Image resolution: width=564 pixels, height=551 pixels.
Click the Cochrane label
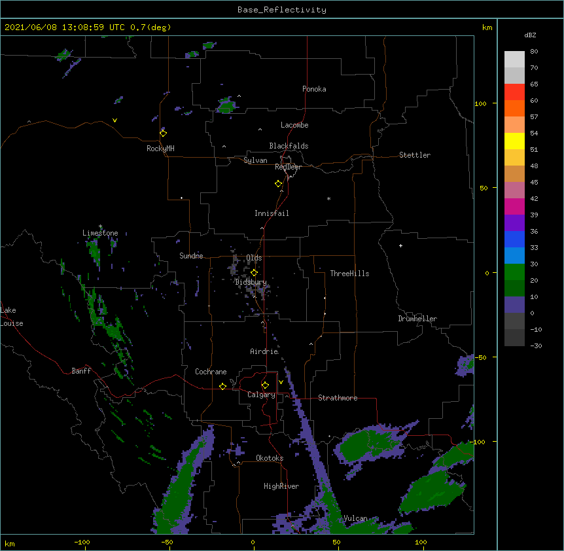pyautogui.click(x=211, y=372)
